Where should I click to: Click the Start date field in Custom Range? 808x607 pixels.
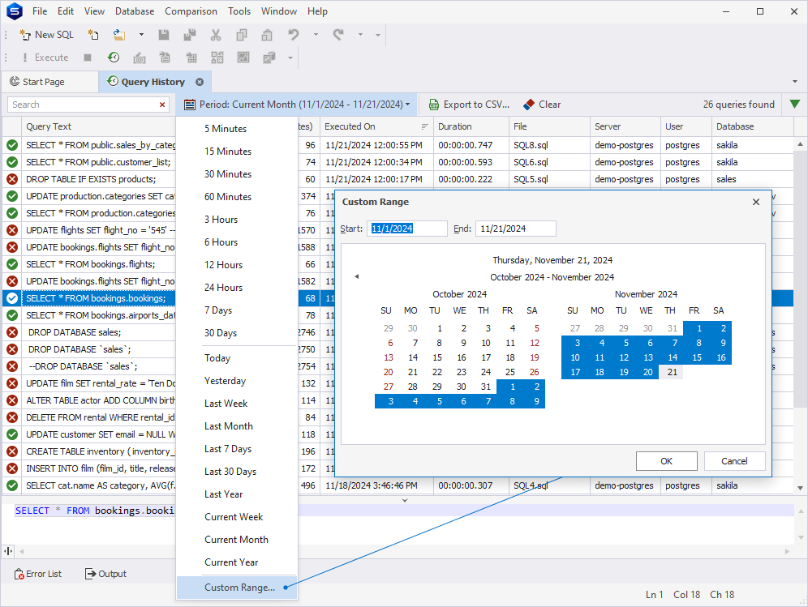point(407,229)
